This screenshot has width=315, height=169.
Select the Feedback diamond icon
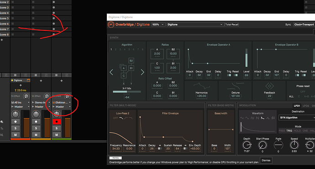point(269,86)
